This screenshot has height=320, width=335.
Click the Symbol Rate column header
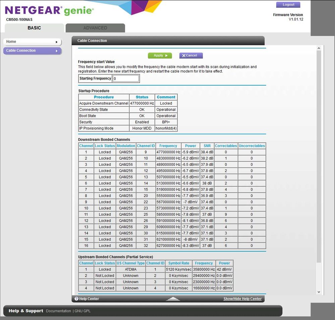click(x=179, y=263)
